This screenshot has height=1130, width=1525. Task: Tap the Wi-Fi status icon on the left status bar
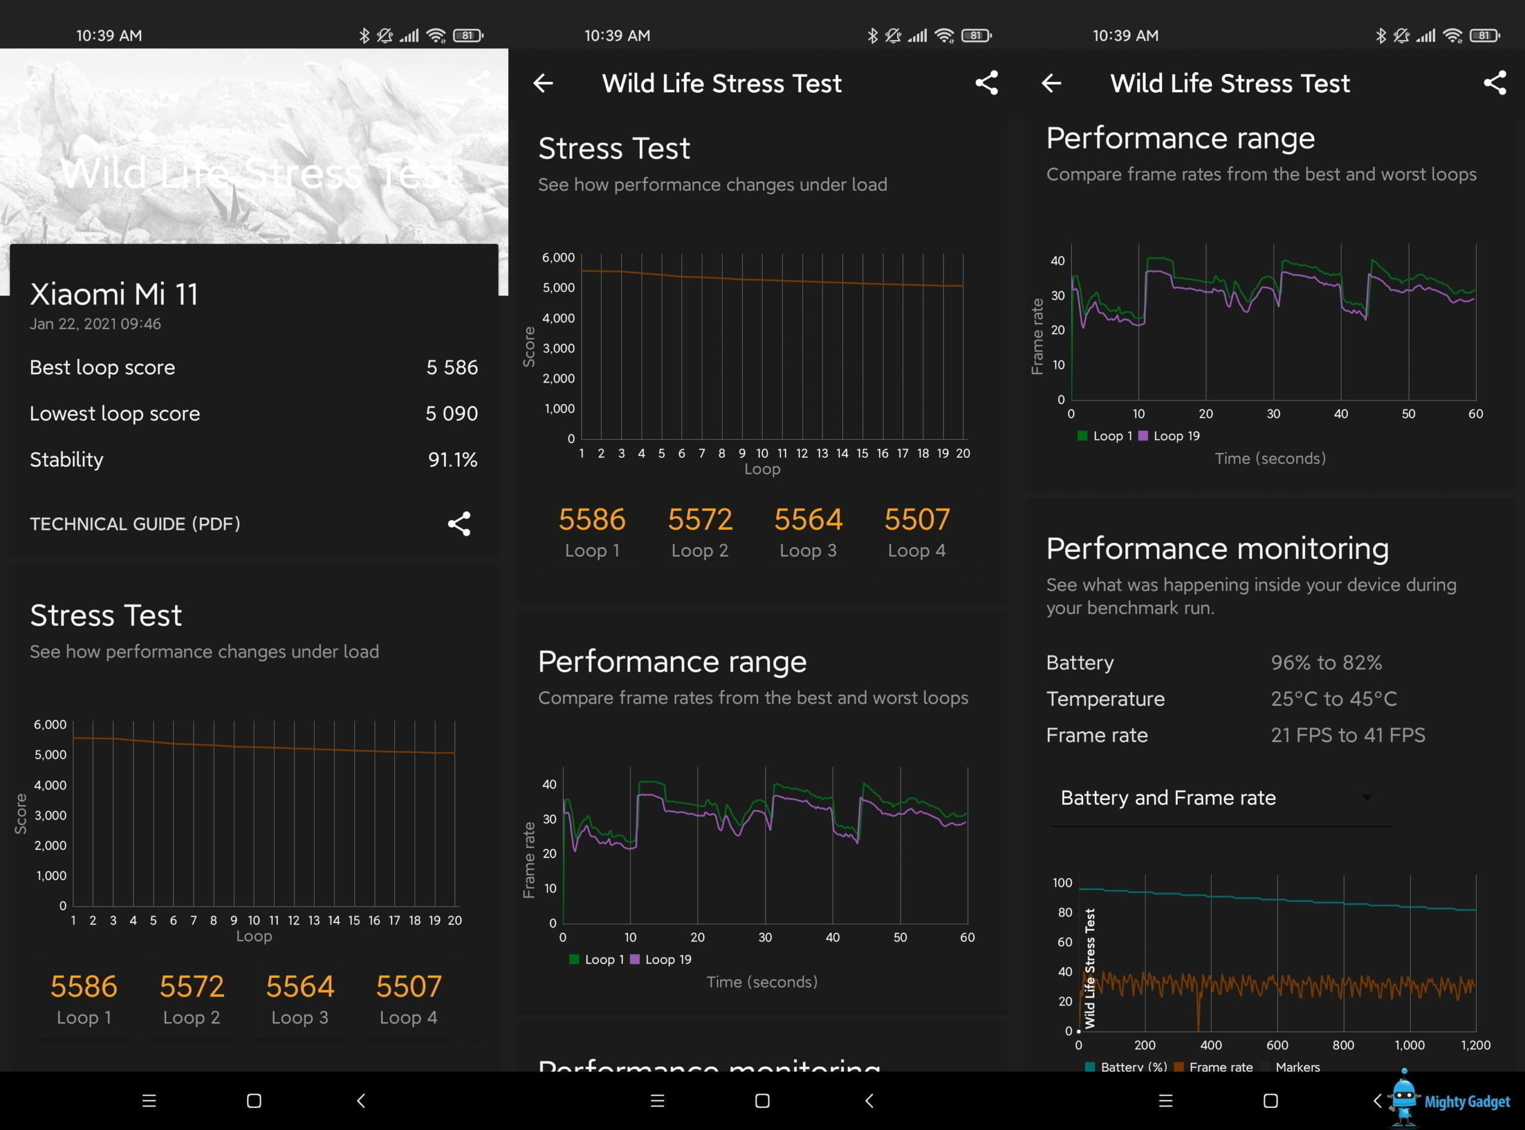tap(435, 36)
